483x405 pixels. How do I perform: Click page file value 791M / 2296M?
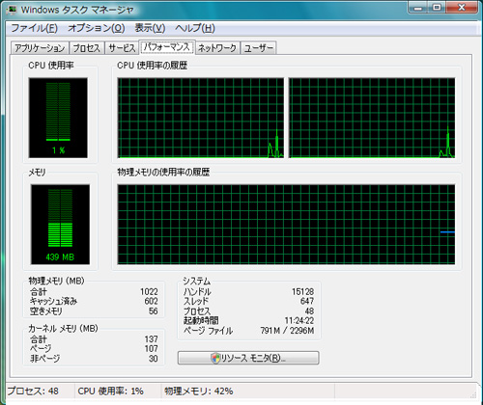coord(287,331)
